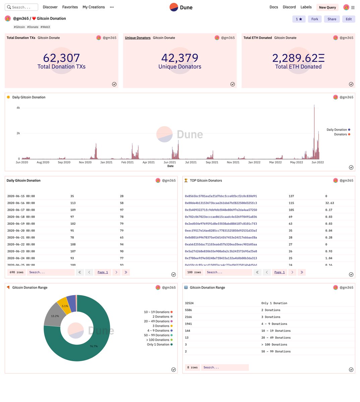Open the Discover page
The height and width of the screenshot is (402, 360).
[x=50, y=7]
